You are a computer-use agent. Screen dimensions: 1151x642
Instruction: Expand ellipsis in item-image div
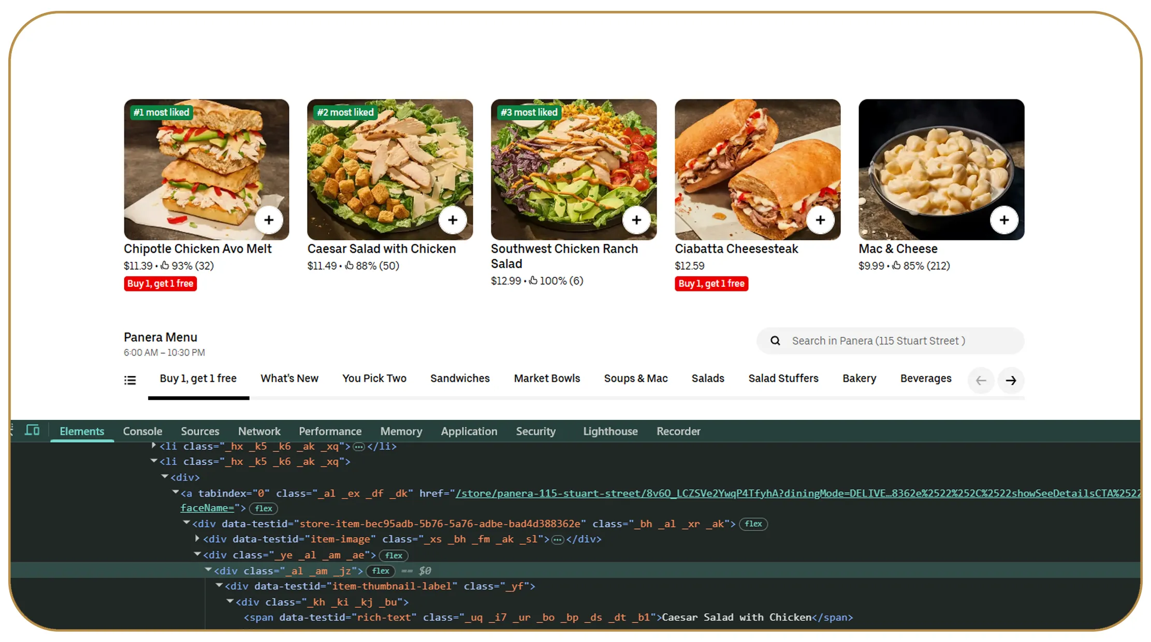(x=558, y=540)
